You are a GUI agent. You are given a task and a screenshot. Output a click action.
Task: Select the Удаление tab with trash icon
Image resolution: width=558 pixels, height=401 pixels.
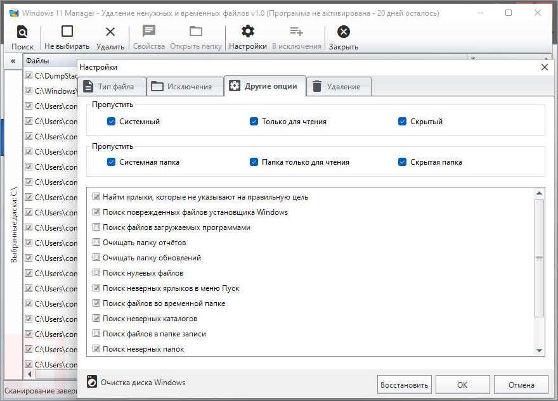click(x=338, y=87)
